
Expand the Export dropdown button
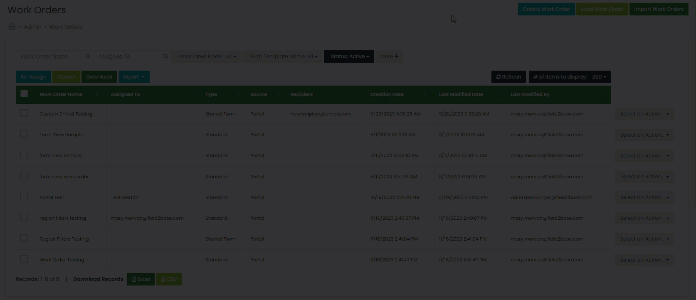pos(134,77)
